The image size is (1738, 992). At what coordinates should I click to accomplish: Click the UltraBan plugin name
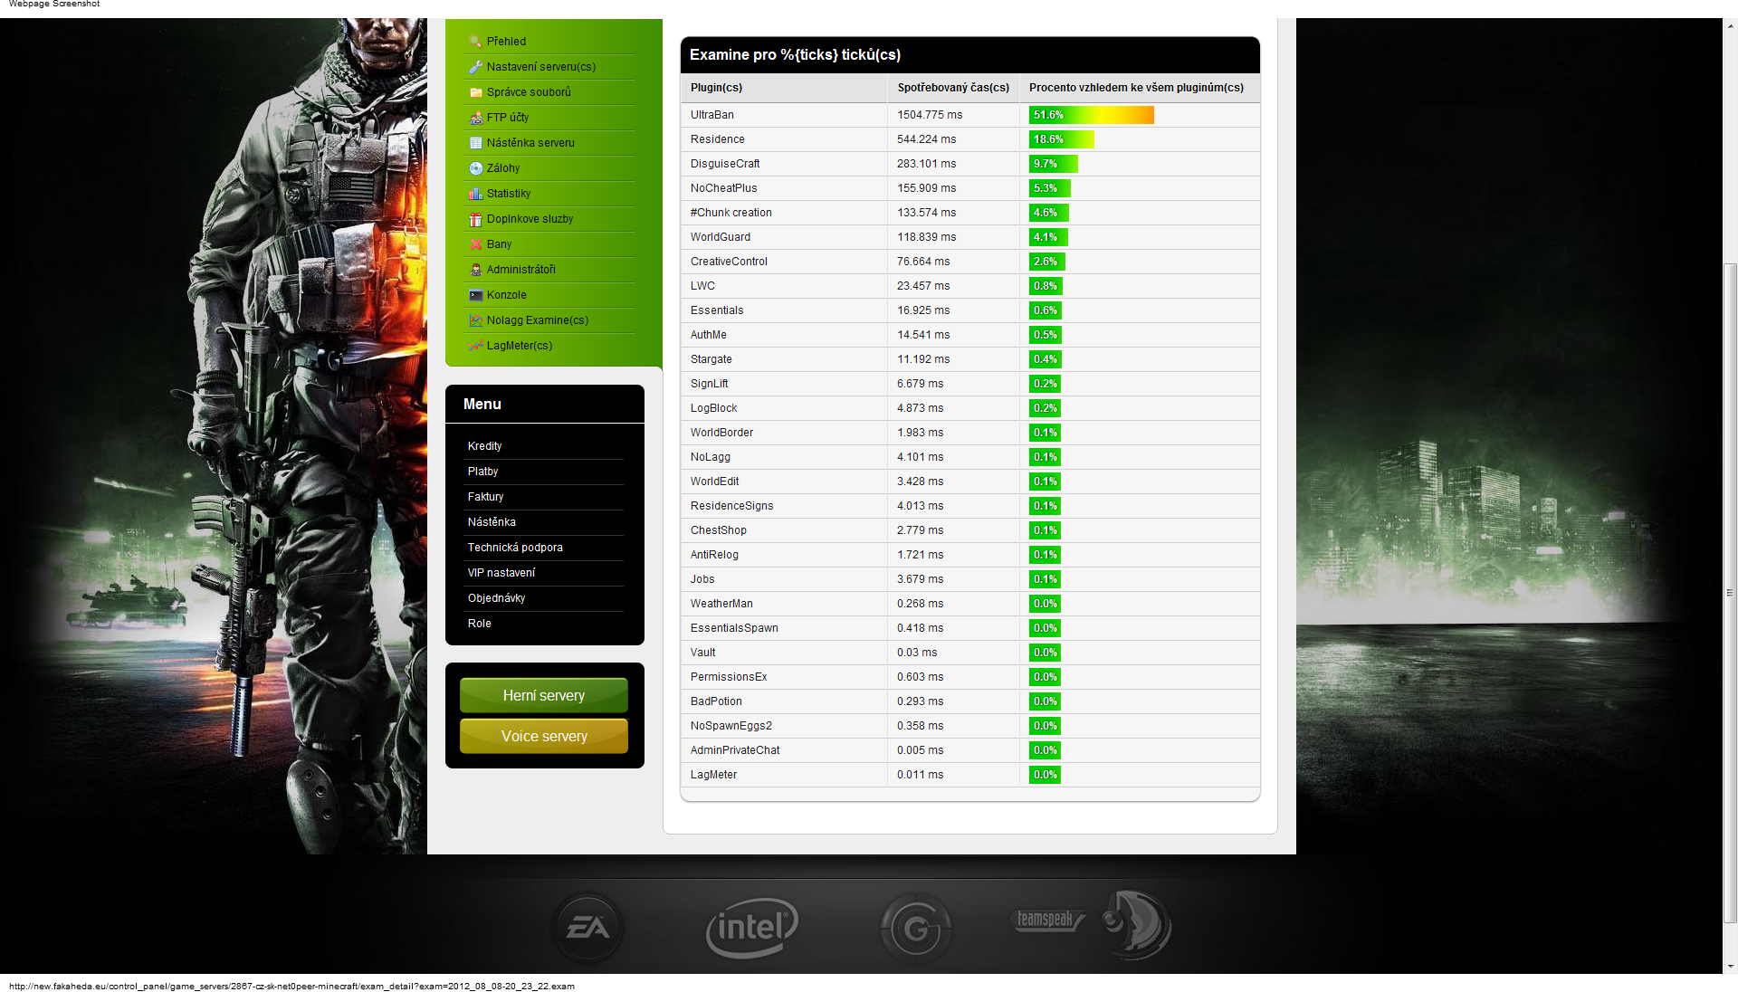tap(711, 115)
